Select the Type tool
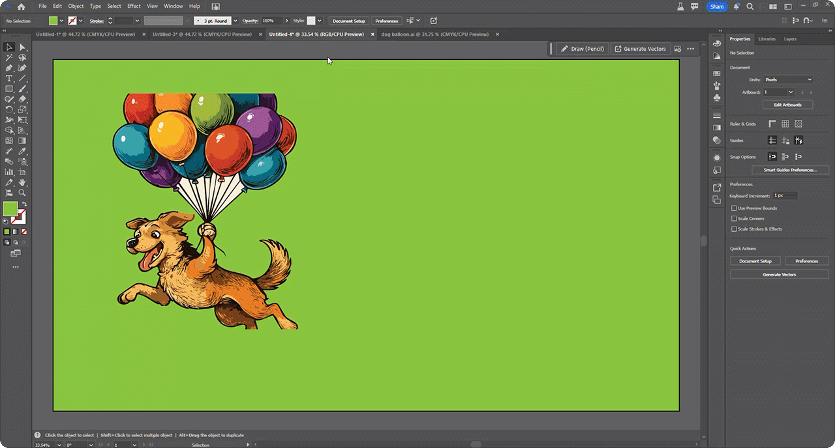This screenshot has height=448, width=835. point(9,78)
